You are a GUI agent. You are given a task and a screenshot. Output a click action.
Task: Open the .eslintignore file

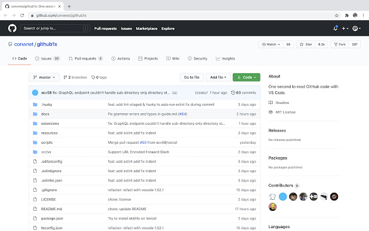point(51,171)
